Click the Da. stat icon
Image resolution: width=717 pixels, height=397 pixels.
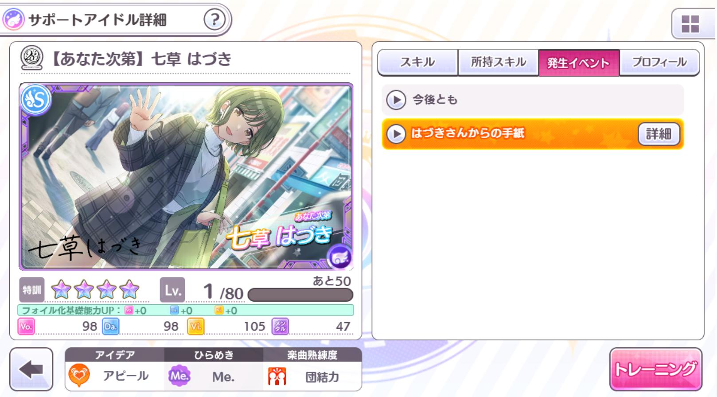pyautogui.click(x=110, y=327)
